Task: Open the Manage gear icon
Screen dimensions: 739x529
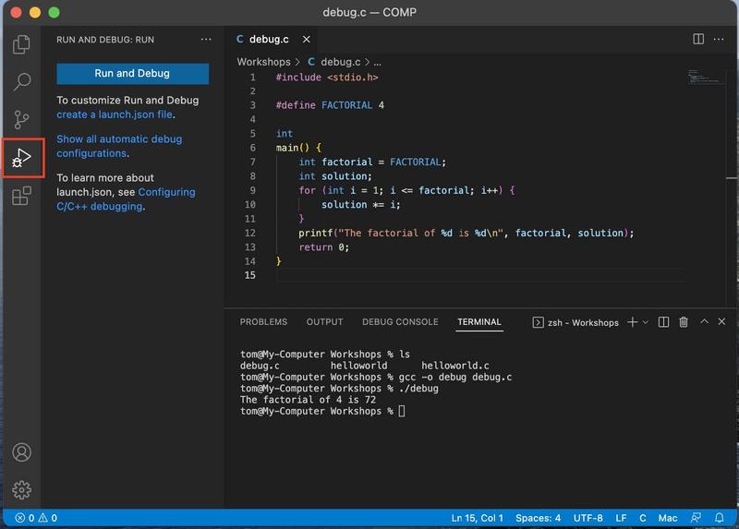Action: (21, 489)
